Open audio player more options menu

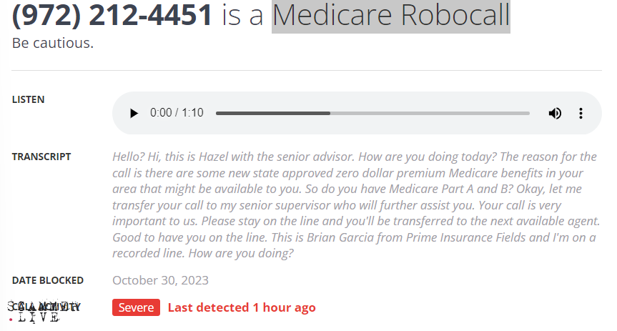[581, 113]
